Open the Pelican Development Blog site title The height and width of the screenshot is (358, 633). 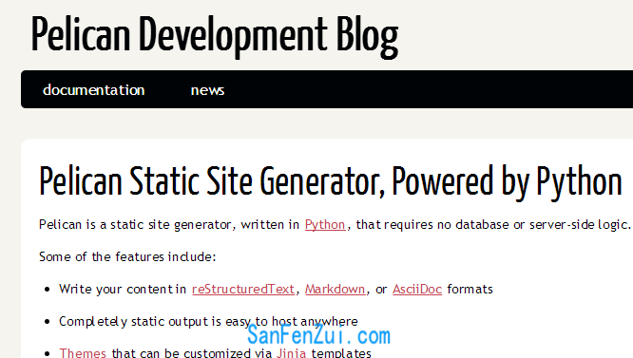click(x=215, y=36)
